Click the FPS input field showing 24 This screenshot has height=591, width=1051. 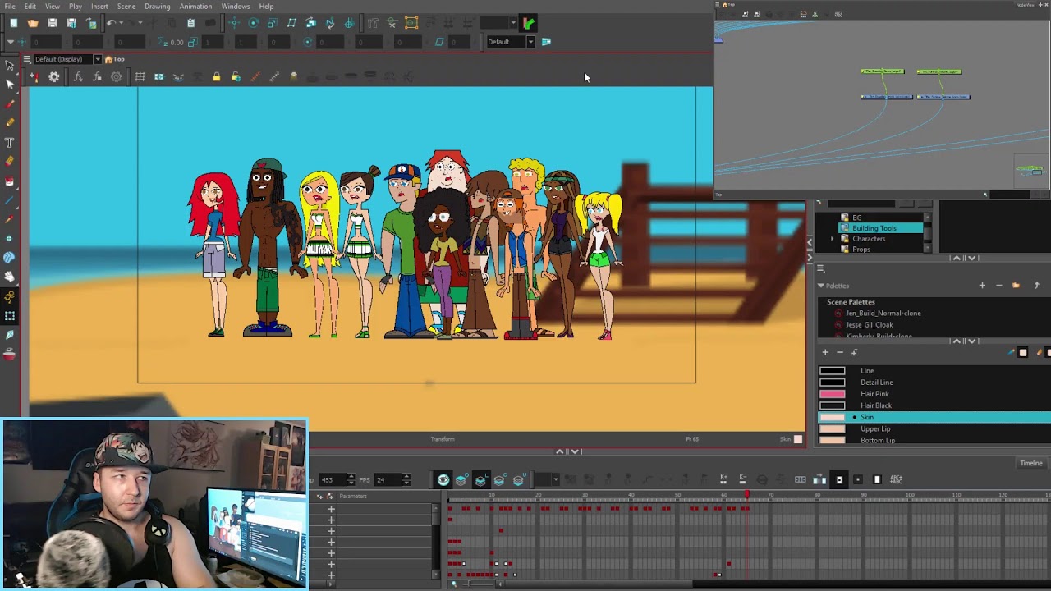point(388,479)
